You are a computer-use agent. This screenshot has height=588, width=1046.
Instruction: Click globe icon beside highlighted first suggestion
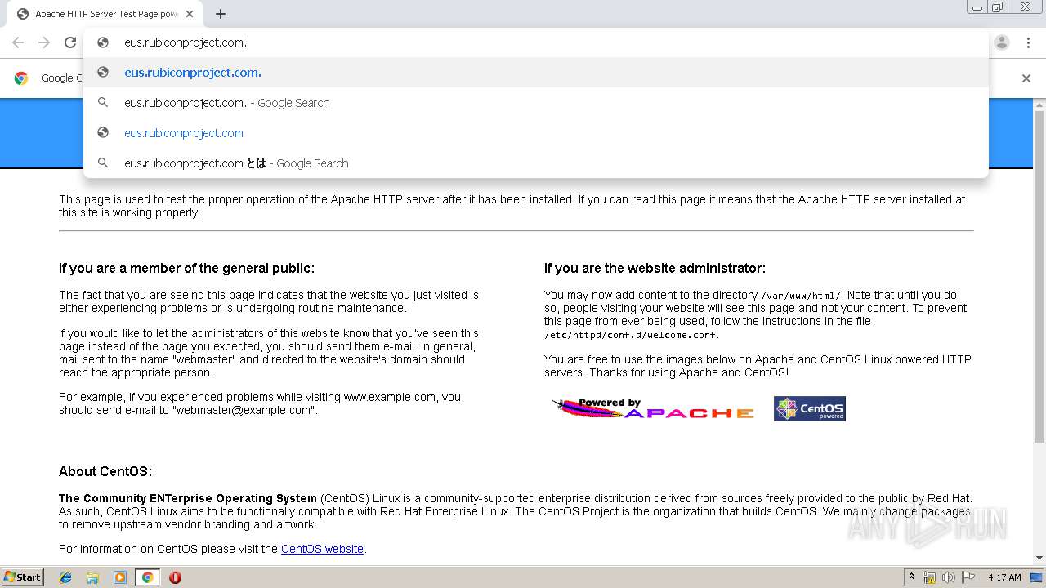[103, 73]
